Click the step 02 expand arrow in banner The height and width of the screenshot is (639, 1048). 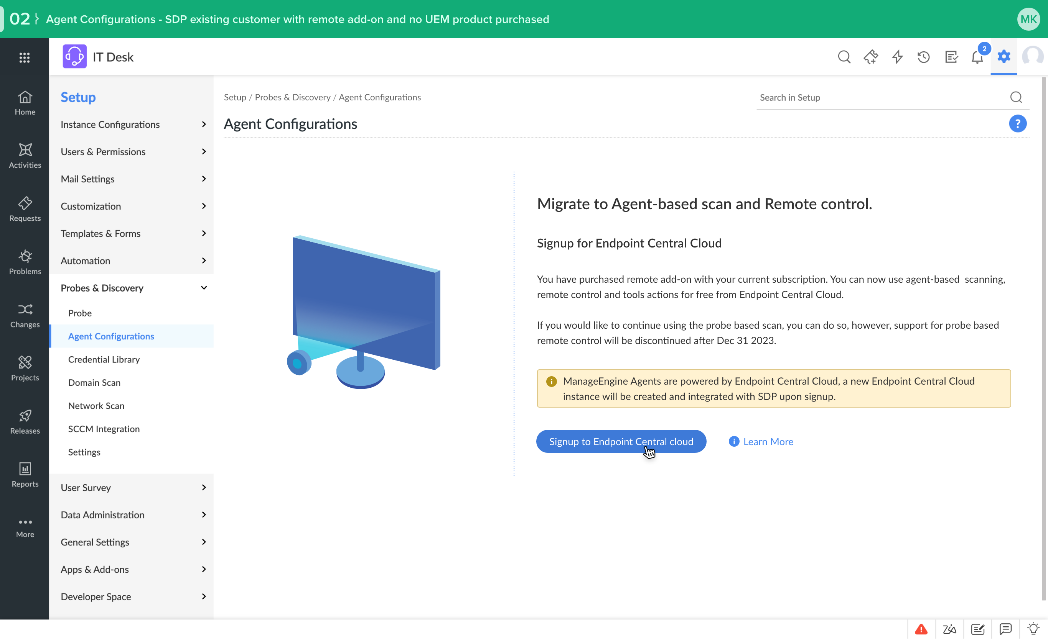pos(37,19)
